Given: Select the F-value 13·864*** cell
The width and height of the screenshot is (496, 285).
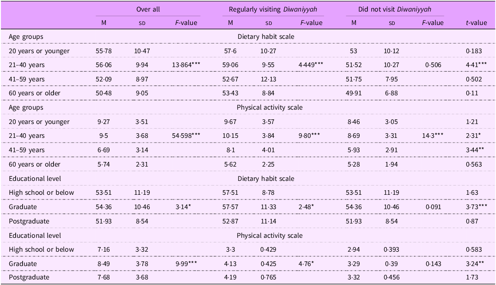Looking at the screenshot, I should tap(186, 65).
